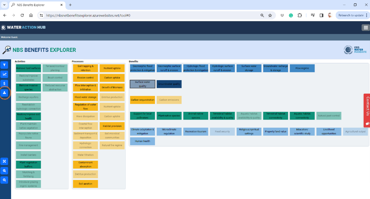
Task: Click the Contaminant absorption process
Action: tap(85, 165)
